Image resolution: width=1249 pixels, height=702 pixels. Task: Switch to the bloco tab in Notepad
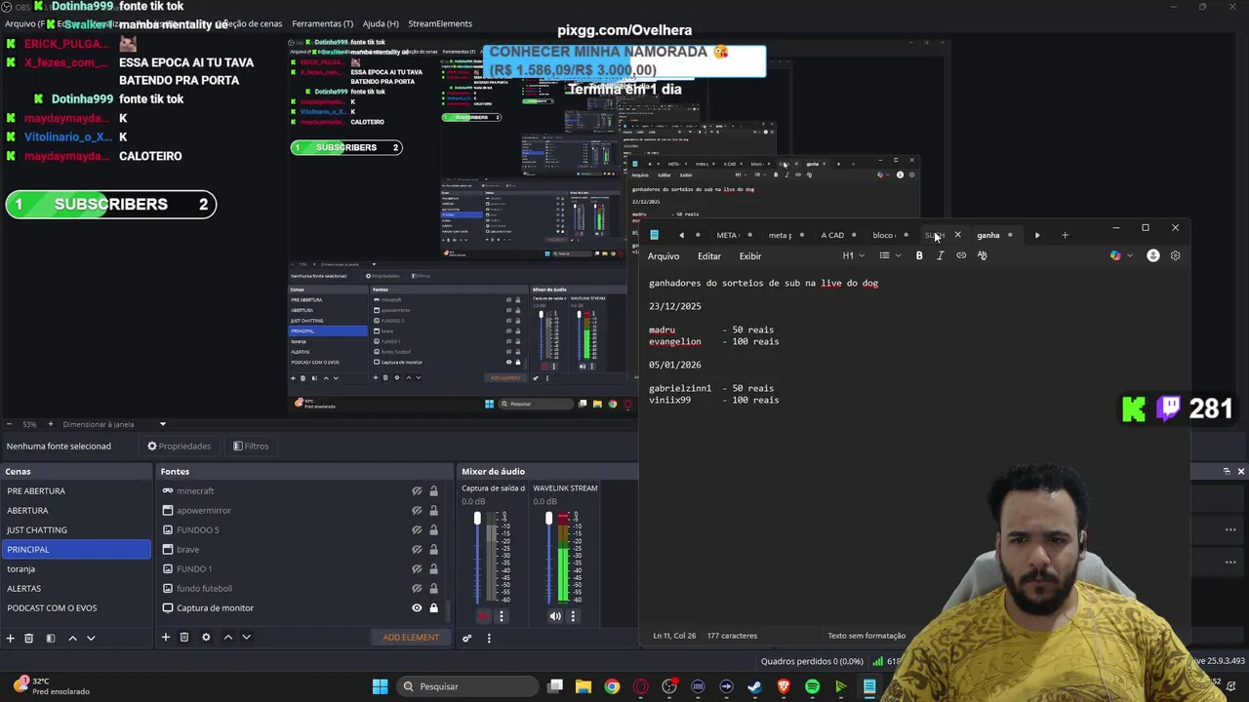coord(883,235)
